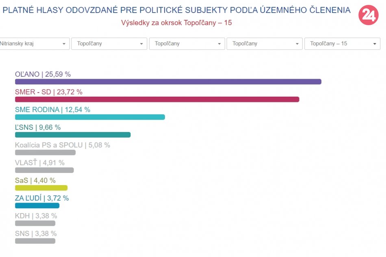Image resolution: width=386 pixels, height=257 pixels.
Task: Click the VLASŤ | 4,91 % label
Action: pos(39,163)
